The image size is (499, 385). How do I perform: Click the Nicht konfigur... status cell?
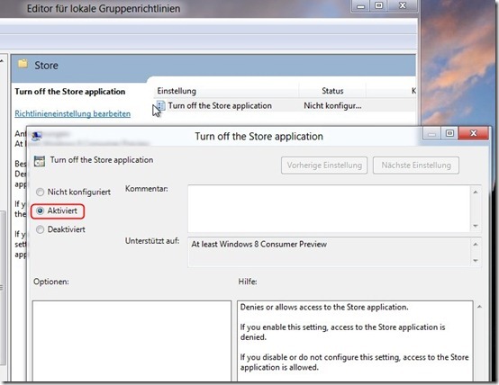[x=332, y=105]
